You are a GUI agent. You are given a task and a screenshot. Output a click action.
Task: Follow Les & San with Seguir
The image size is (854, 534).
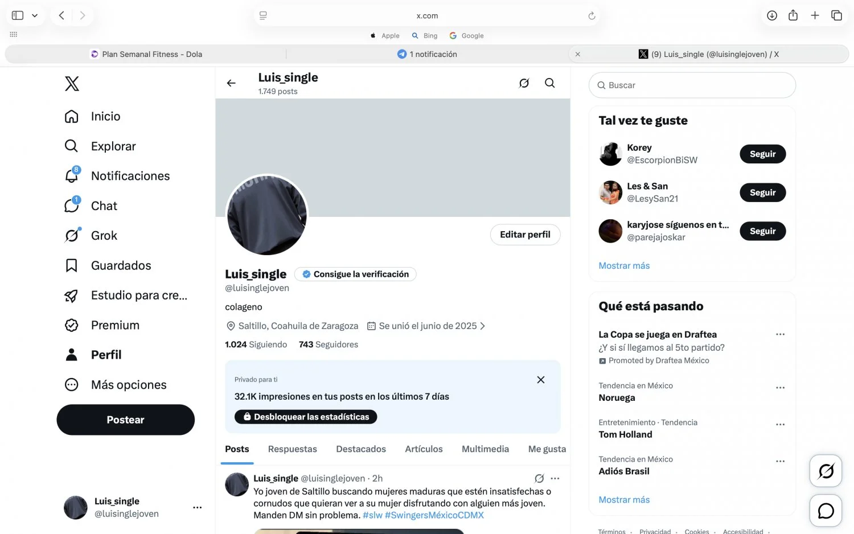763,192
